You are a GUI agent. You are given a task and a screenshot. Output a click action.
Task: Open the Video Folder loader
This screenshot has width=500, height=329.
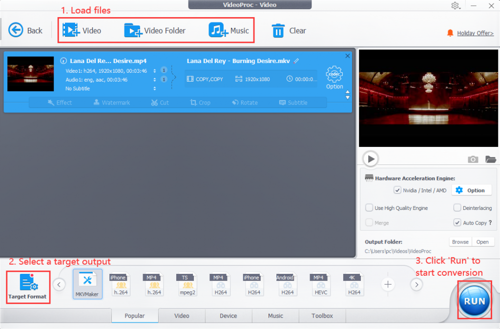(133, 30)
